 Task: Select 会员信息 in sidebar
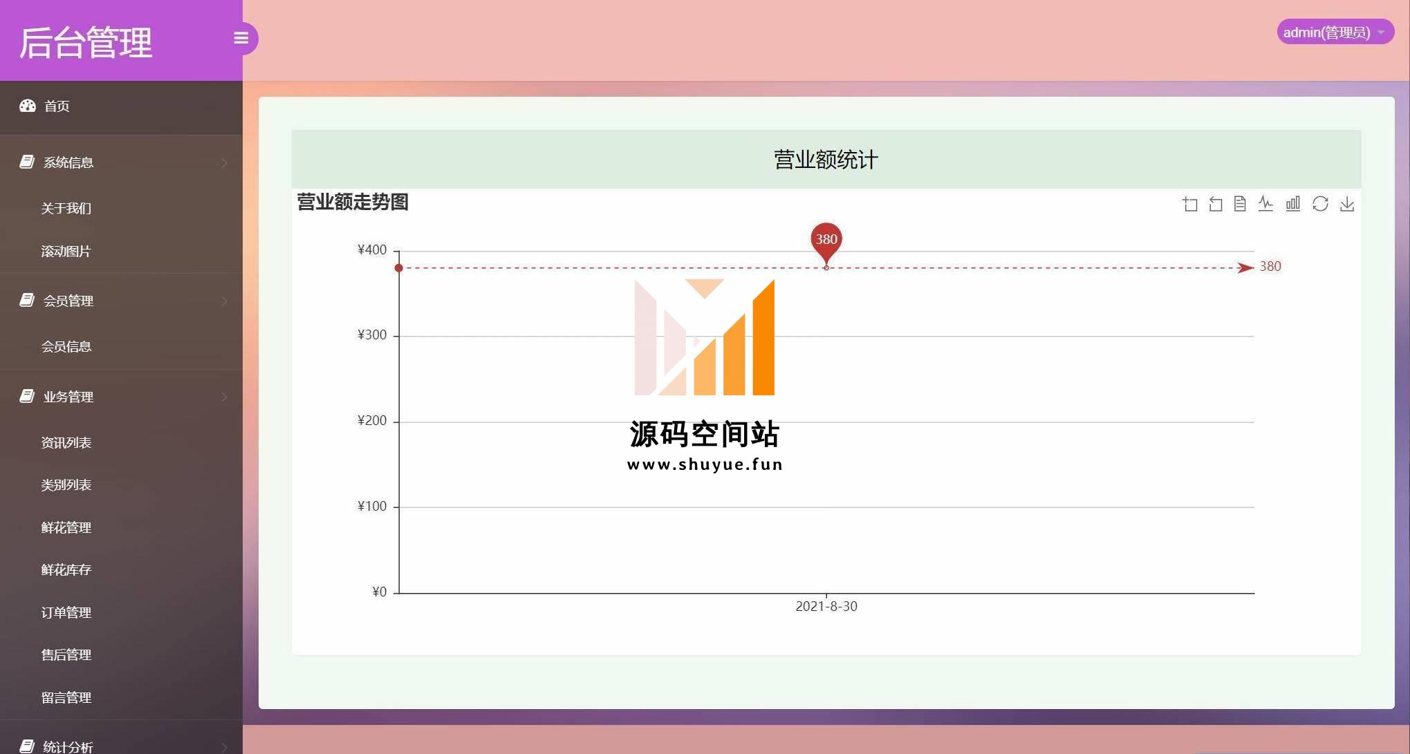tap(66, 346)
